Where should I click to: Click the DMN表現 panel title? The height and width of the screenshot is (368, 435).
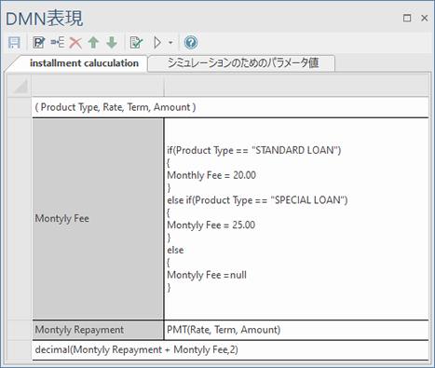pyautogui.click(x=45, y=19)
